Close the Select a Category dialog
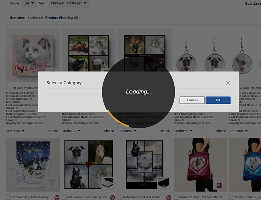 click(x=228, y=83)
